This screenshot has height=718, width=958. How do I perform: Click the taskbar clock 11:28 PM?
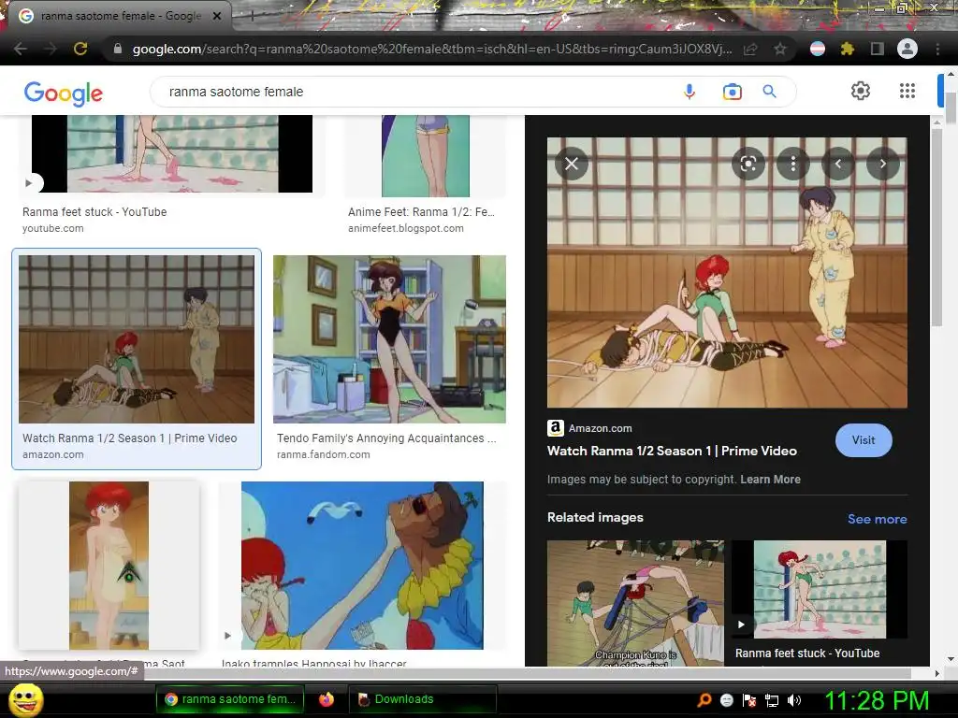pyautogui.click(x=877, y=700)
